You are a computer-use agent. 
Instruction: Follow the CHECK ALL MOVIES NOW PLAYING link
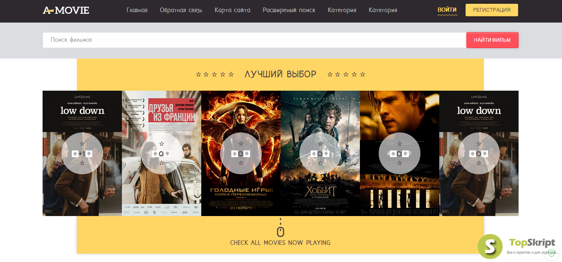pos(280,242)
